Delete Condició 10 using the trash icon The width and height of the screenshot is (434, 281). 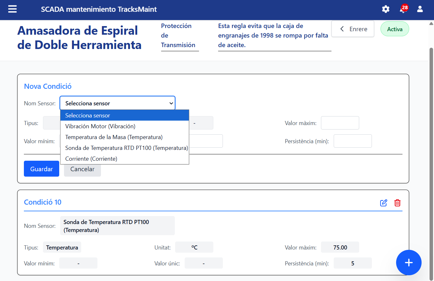click(x=397, y=203)
